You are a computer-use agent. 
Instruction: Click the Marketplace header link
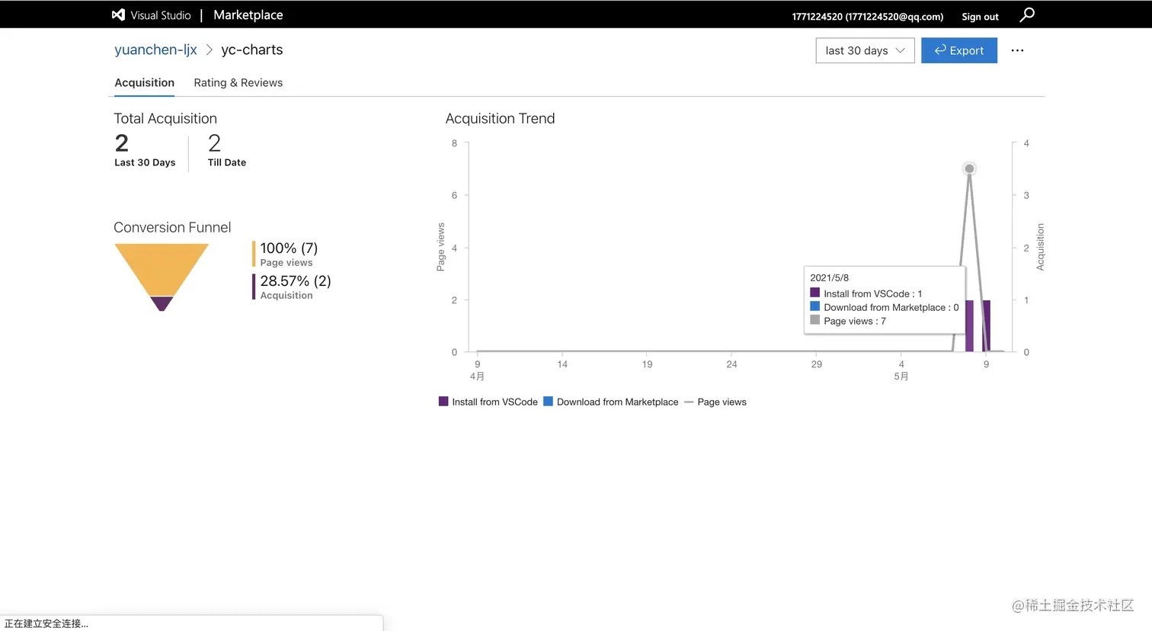click(248, 14)
